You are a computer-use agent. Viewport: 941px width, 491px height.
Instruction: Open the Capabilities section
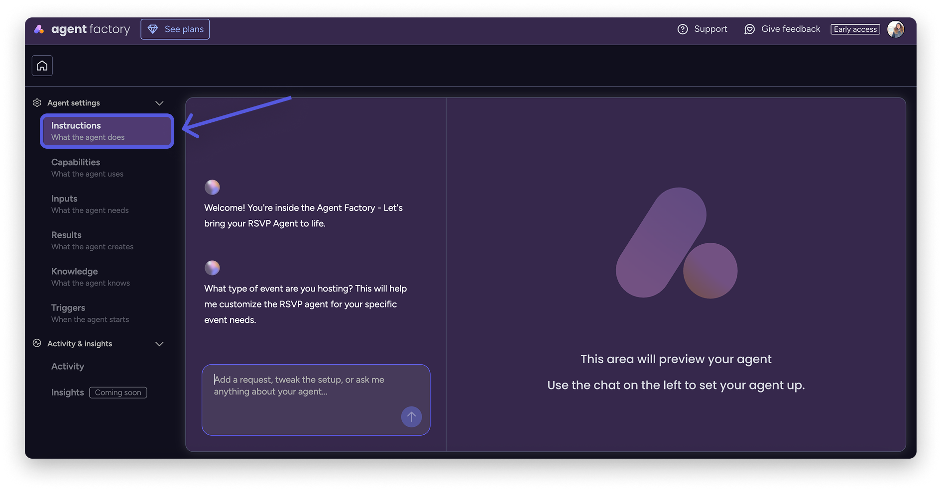[87, 168]
